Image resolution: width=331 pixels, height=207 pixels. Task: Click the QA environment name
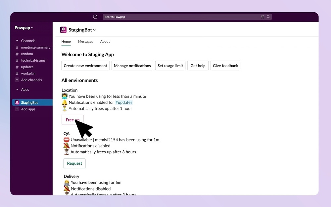coord(67,134)
